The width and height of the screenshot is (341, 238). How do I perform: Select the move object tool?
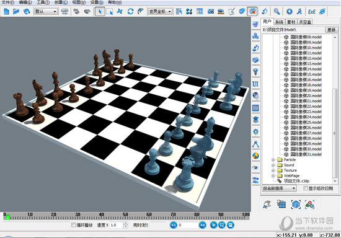click(x=120, y=11)
